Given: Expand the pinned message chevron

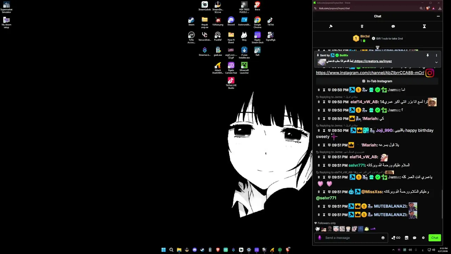Looking at the screenshot, I should pyautogui.click(x=436, y=62).
